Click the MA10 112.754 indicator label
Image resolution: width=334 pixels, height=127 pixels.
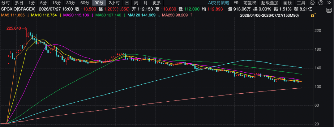point(44,15)
